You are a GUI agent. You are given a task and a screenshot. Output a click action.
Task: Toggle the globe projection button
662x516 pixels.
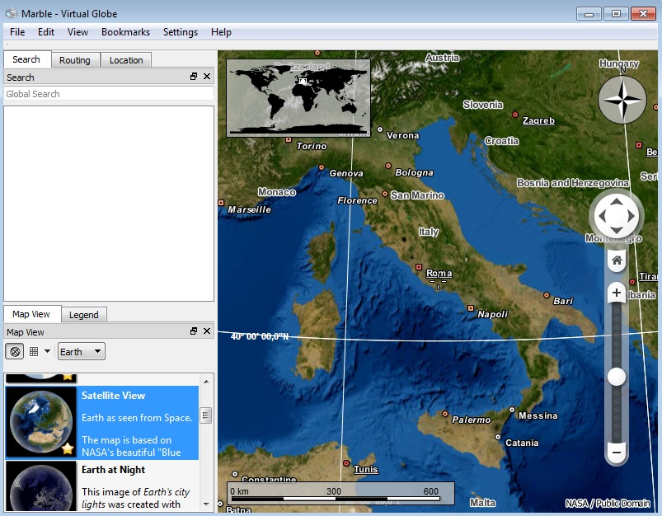tap(14, 352)
